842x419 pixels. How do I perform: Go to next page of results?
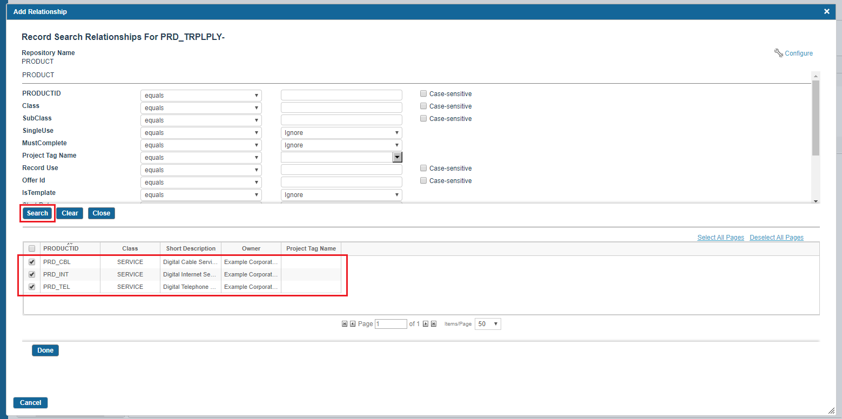click(x=426, y=324)
